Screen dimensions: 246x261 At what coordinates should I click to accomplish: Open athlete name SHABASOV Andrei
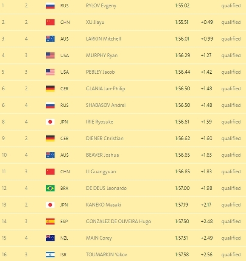point(106,105)
